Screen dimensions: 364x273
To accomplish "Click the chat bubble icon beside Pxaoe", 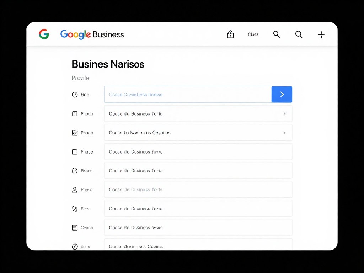I will click(x=75, y=171).
